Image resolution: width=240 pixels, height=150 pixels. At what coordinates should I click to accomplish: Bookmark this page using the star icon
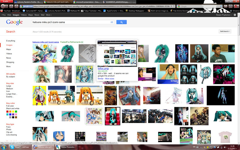tap(171, 6)
